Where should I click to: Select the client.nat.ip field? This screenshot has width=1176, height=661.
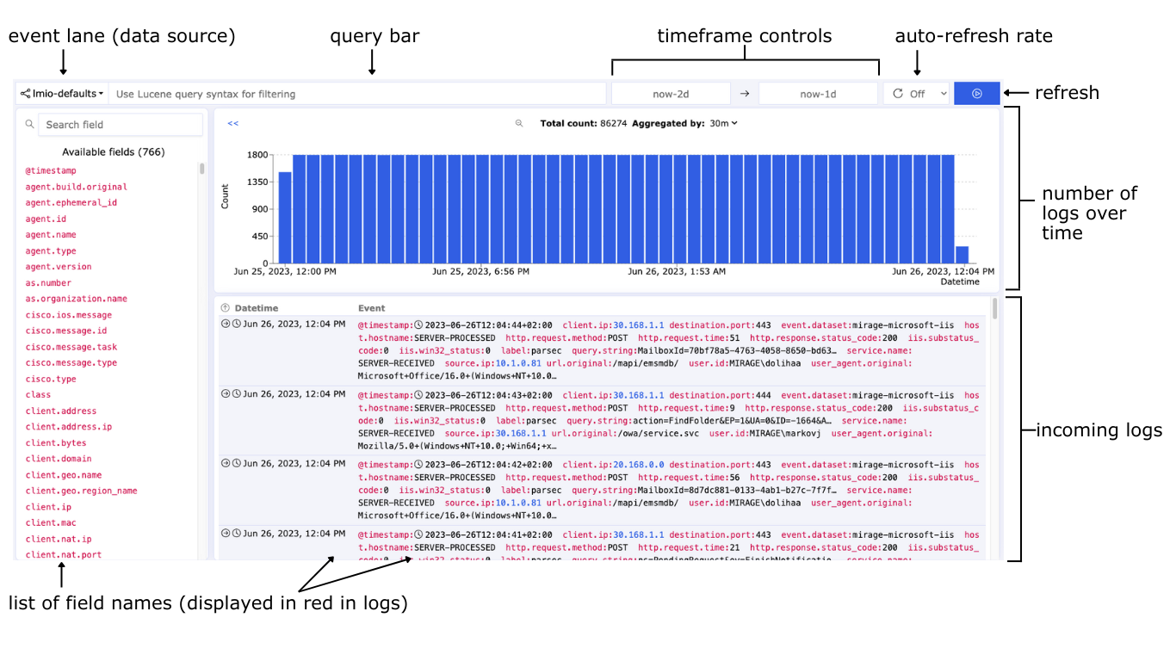[x=59, y=539]
